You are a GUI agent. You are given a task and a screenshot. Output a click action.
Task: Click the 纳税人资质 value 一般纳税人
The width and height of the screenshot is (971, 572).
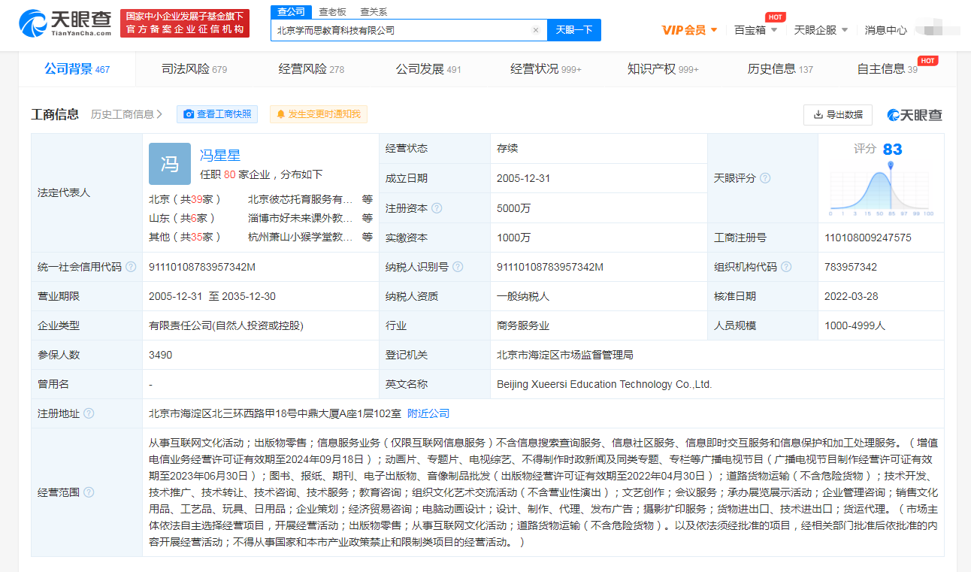(x=523, y=296)
